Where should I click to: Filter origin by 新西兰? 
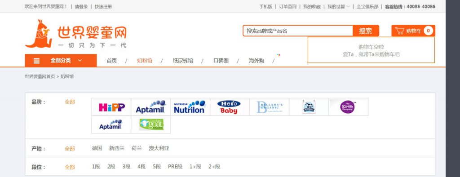click(117, 148)
